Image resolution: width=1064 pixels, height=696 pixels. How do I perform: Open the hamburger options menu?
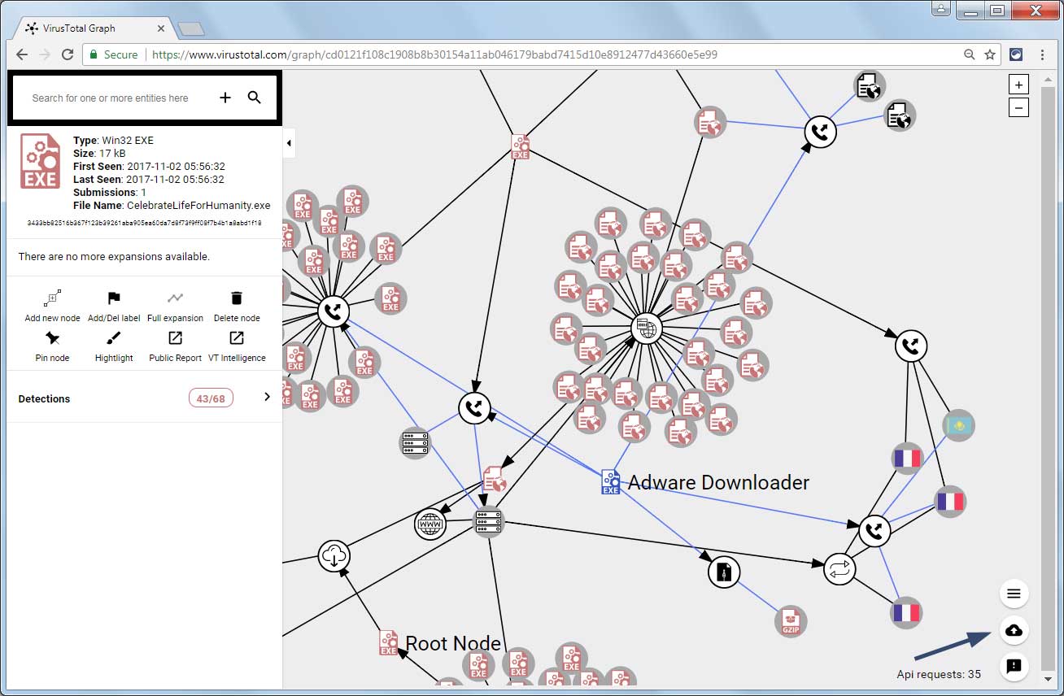coord(1014,594)
